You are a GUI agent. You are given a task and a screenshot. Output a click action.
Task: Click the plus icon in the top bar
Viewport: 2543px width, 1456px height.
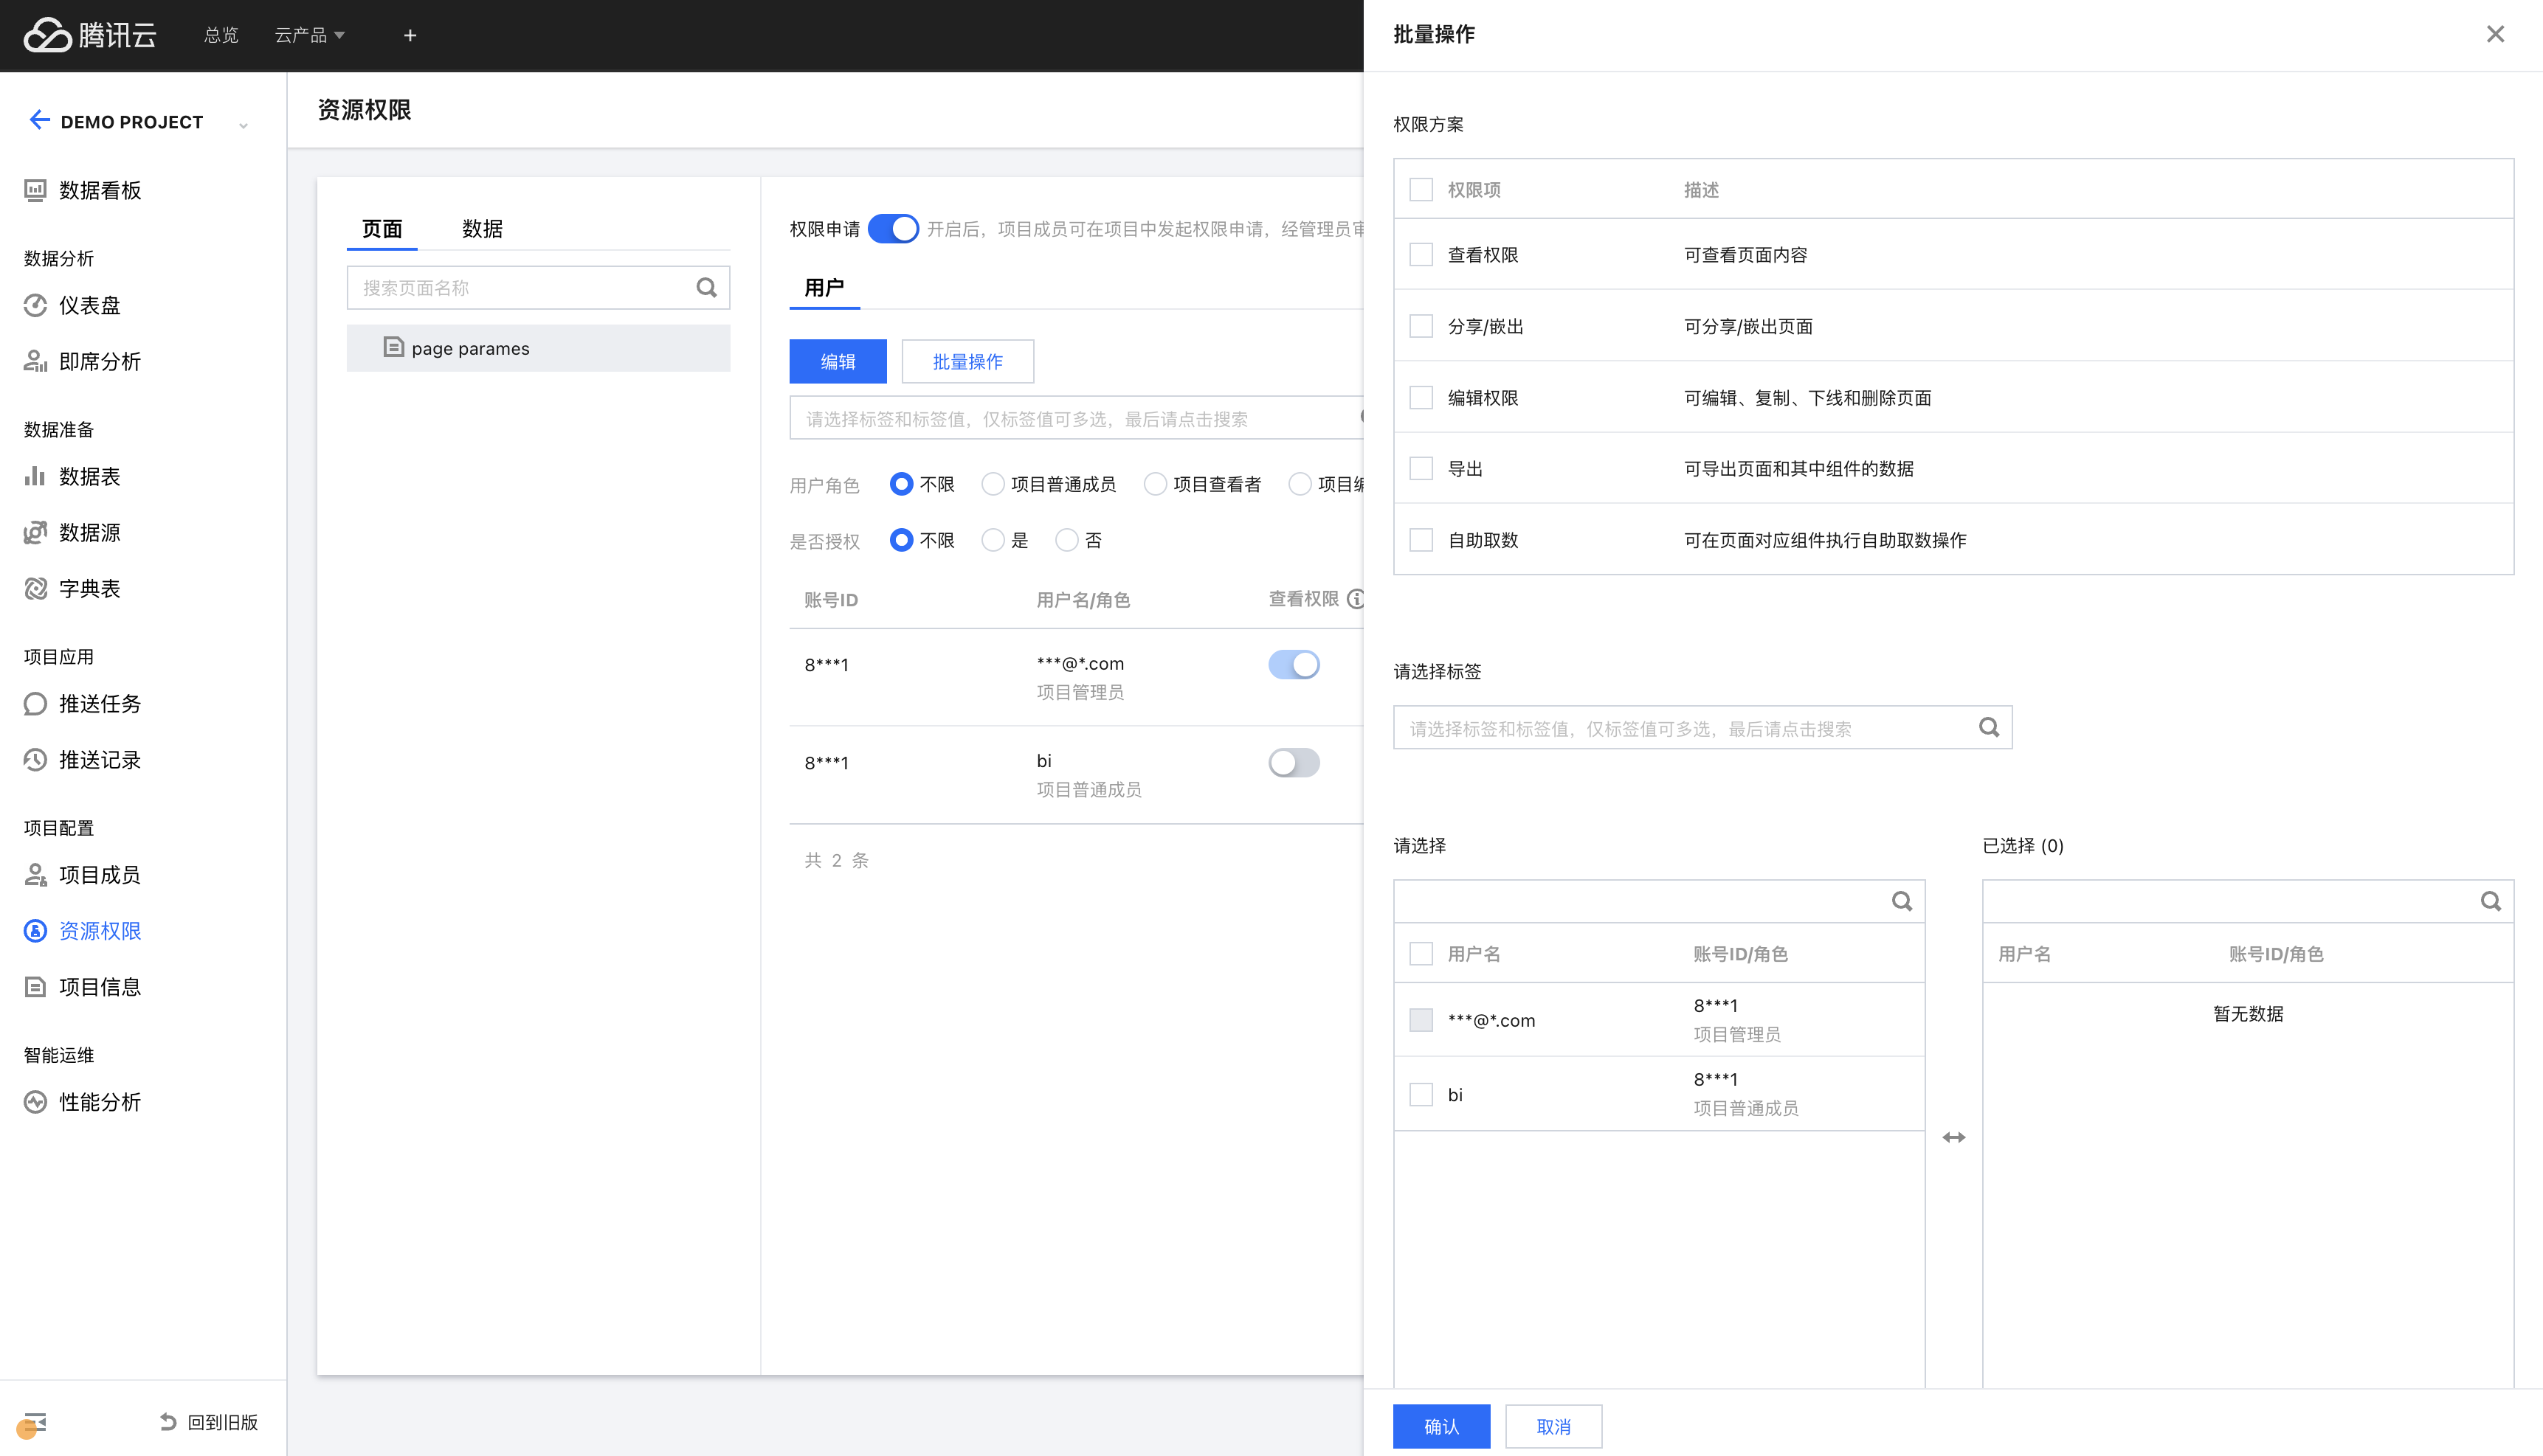click(409, 35)
